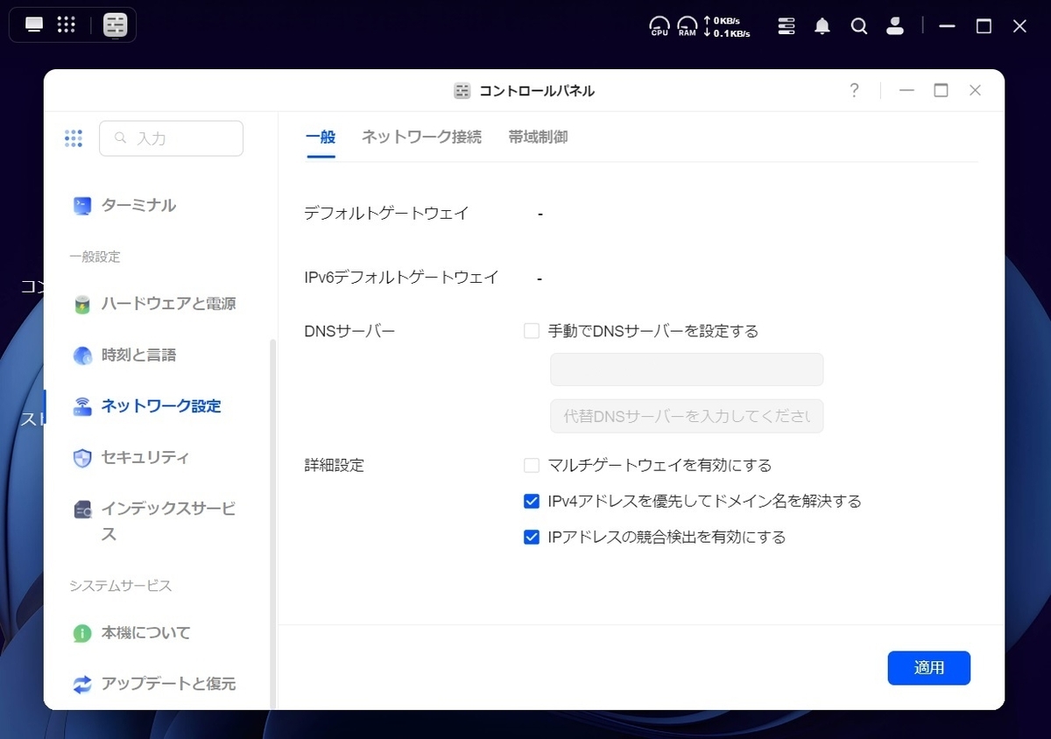Switch to the ネットワーク接続 tab

(421, 137)
